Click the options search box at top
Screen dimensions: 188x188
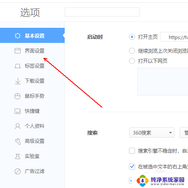coord(102,12)
